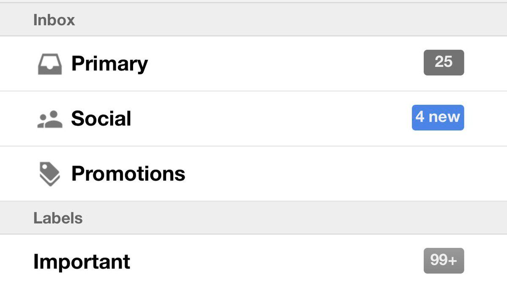
Task: Click the Social people icon
Action: [x=50, y=119]
